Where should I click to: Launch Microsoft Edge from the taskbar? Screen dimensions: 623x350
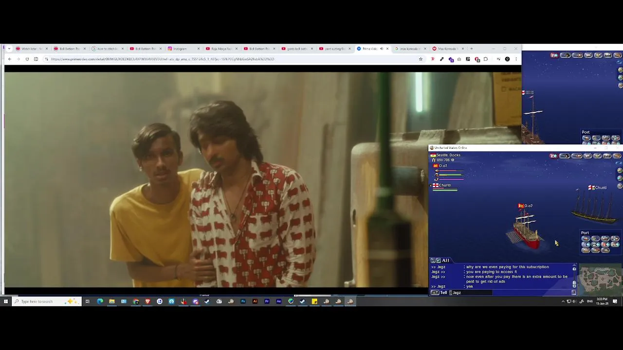[x=100, y=301]
